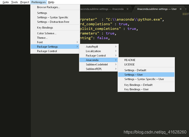Close the Preferences menu in the menu bar
The image size is (189, 137).
[x=39, y=2]
